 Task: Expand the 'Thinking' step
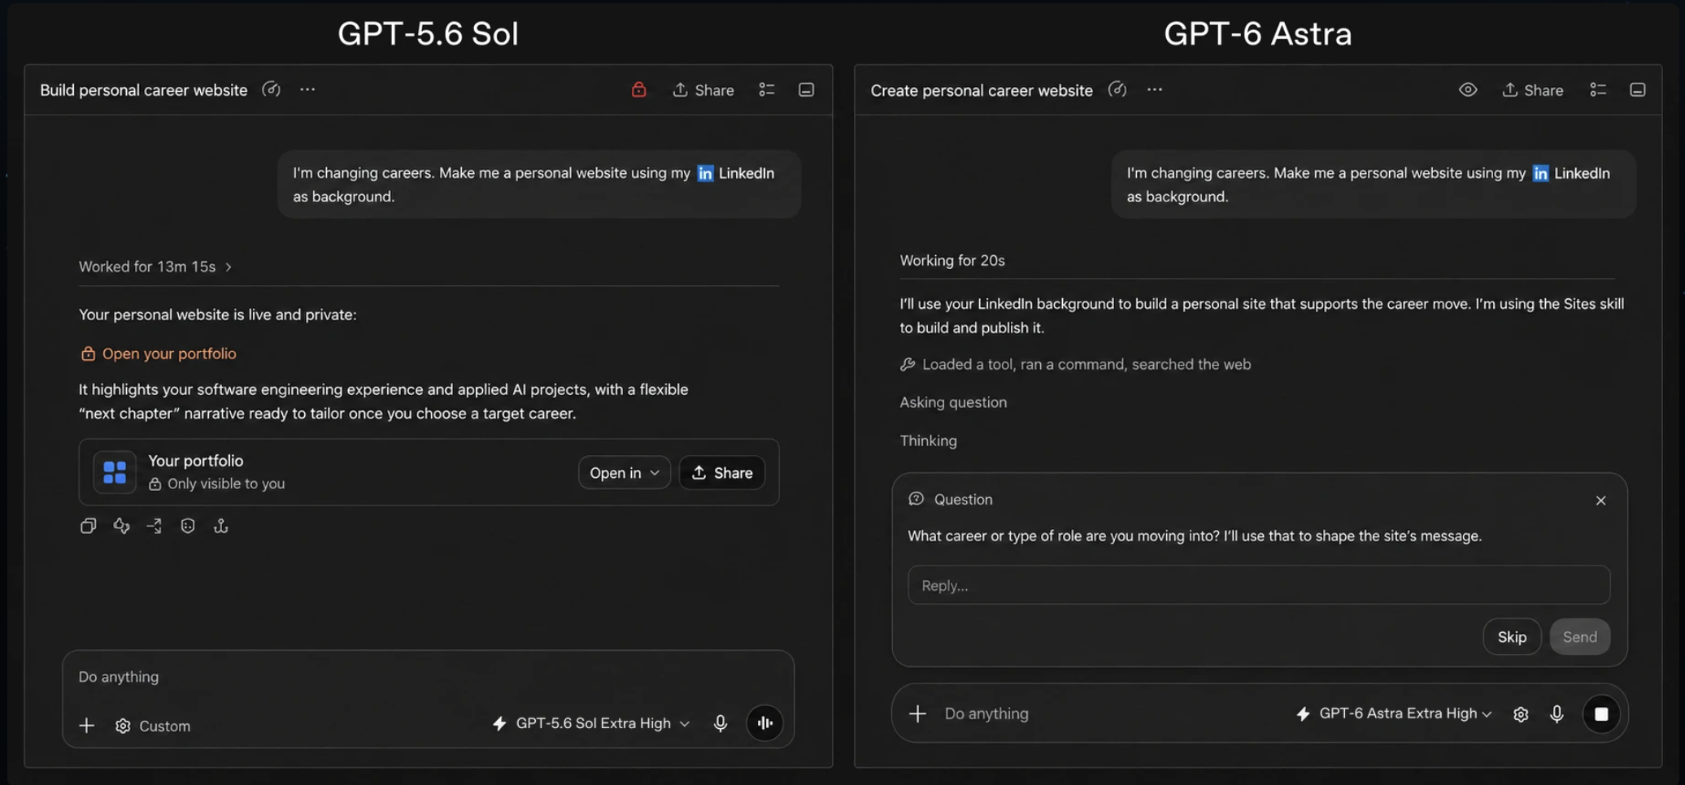pos(928,440)
